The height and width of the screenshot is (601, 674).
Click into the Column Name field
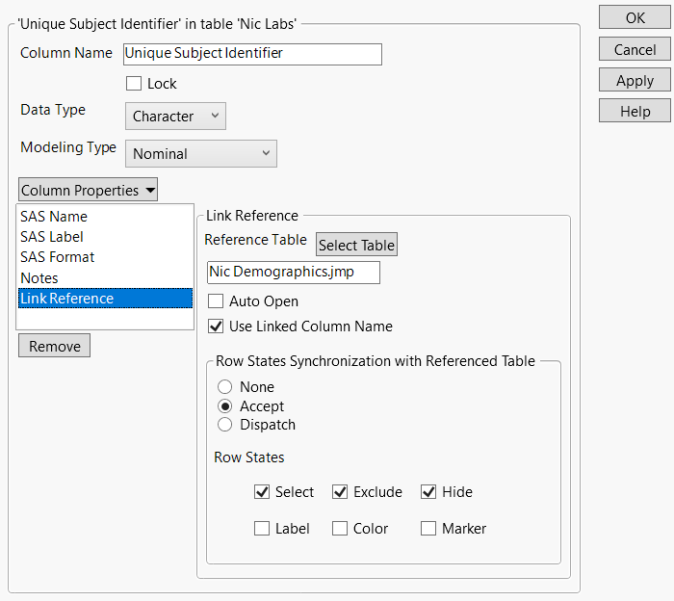click(x=252, y=54)
